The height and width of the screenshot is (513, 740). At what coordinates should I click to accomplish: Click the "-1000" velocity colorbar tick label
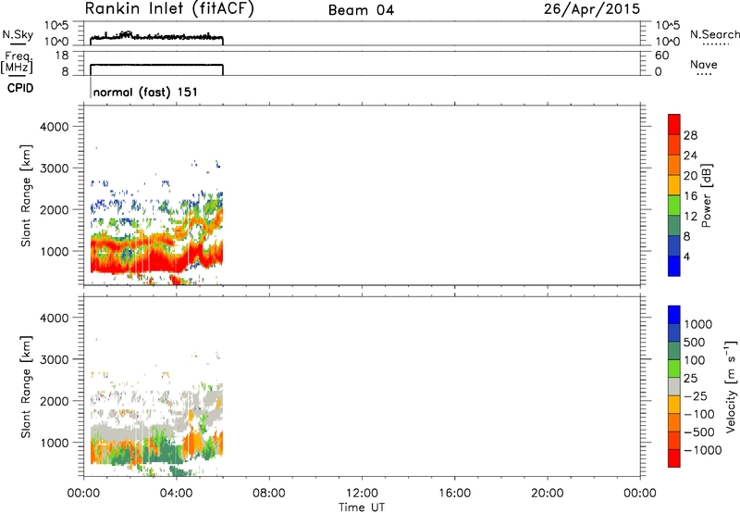[x=702, y=450]
